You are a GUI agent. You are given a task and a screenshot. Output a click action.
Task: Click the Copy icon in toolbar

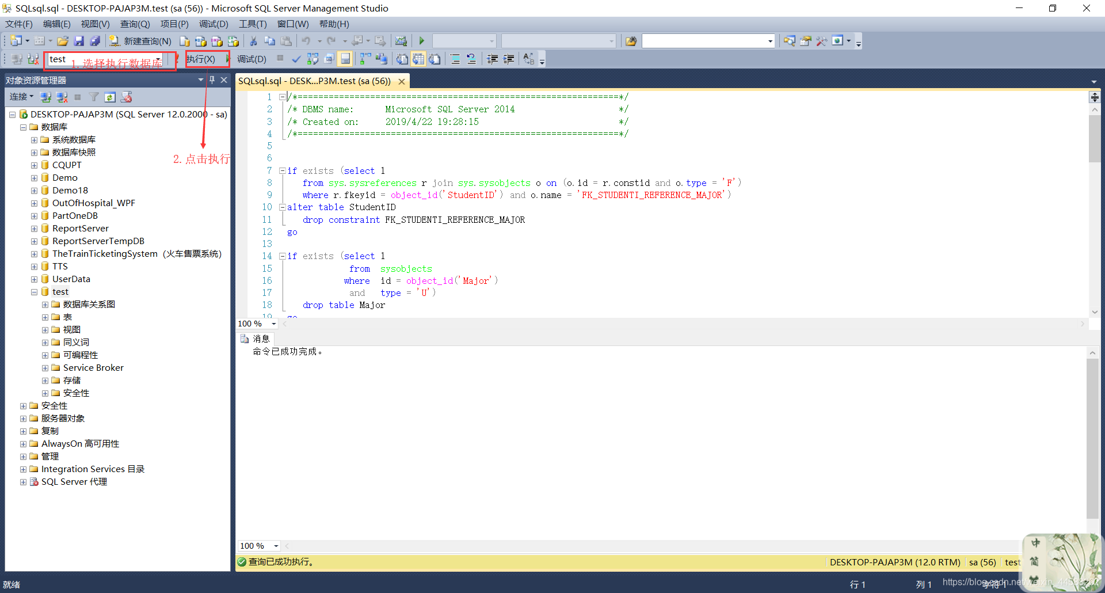[269, 41]
